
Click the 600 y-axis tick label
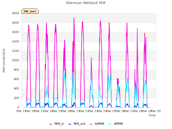(x=16, y=79)
